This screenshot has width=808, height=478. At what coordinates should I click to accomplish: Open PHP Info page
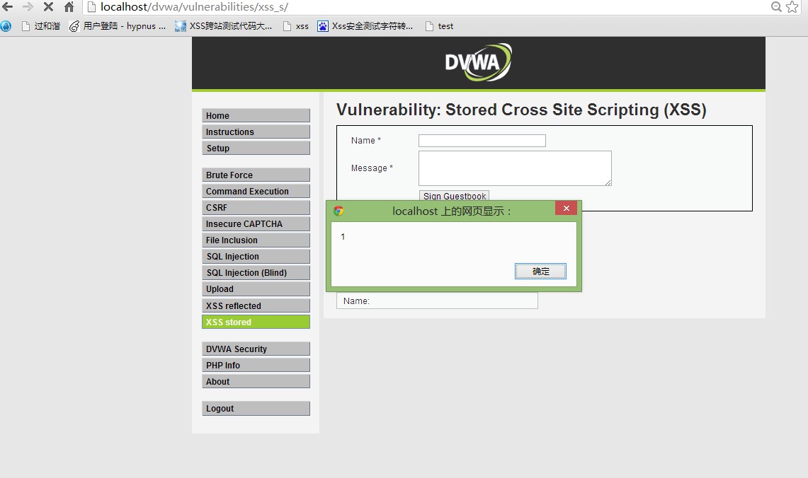click(x=256, y=366)
